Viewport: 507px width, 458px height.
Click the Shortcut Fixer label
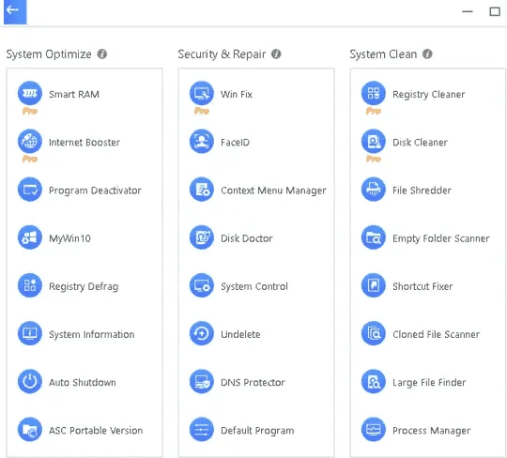[422, 286]
